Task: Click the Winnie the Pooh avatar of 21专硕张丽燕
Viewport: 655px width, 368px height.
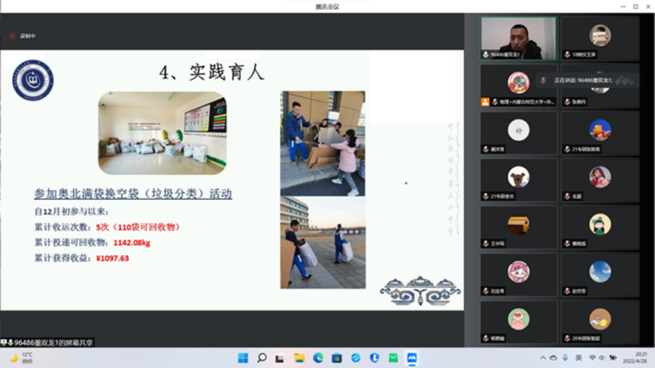Action: 600,130
